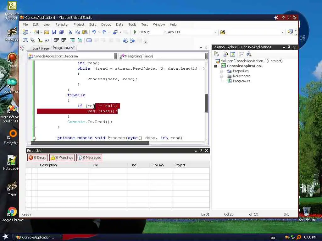
Task: Click the Paste clipboard icon
Action: [85, 32]
